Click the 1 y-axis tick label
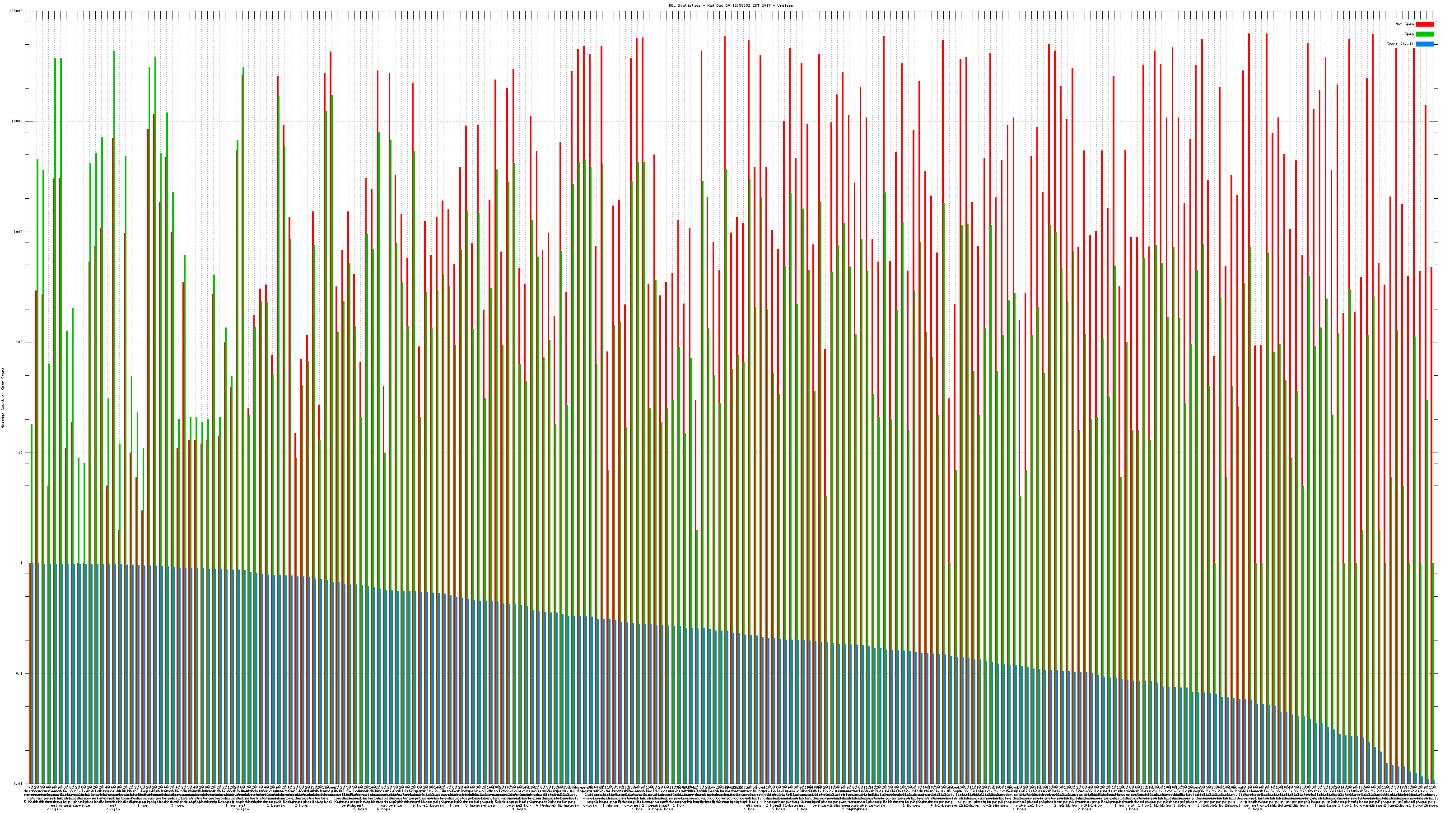 [22, 563]
